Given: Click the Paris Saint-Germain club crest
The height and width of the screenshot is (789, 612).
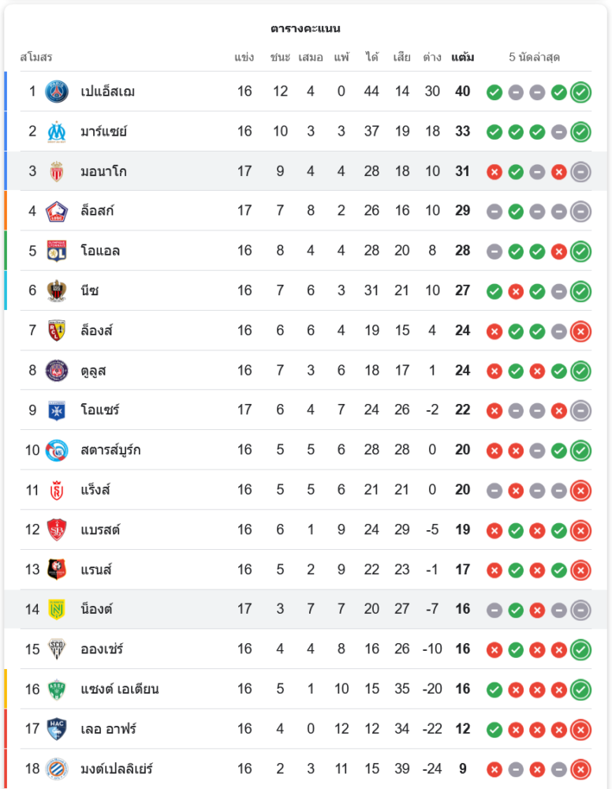Looking at the screenshot, I should [57, 92].
